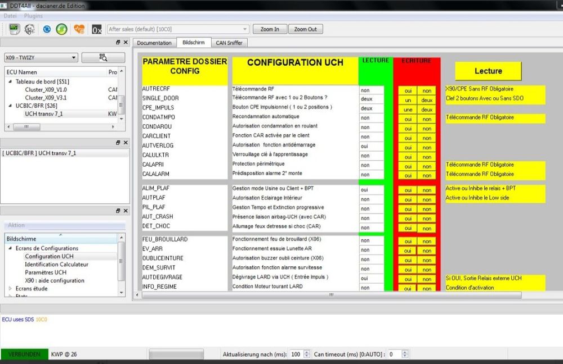
Task: Set SINGLE_DOOR to un
Action: click(408, 101)
